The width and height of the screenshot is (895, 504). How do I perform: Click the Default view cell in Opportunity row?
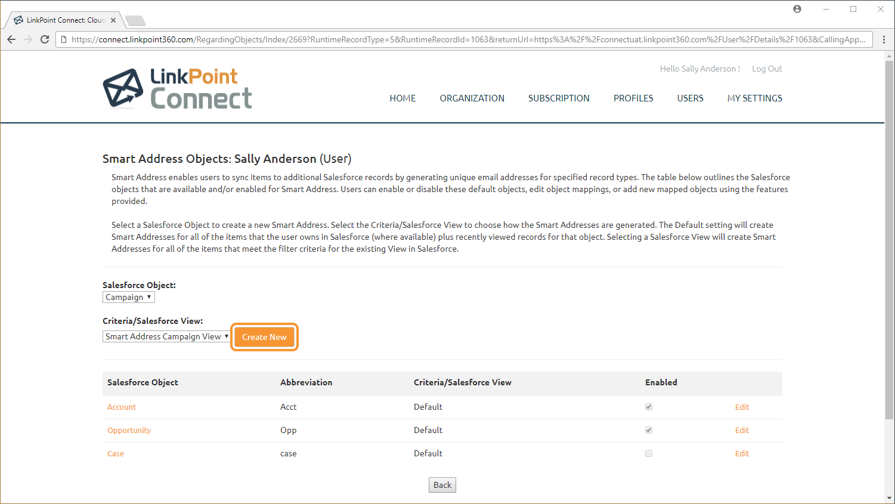428,430
